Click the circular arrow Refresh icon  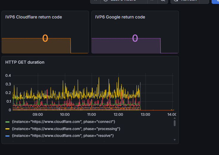176,0
